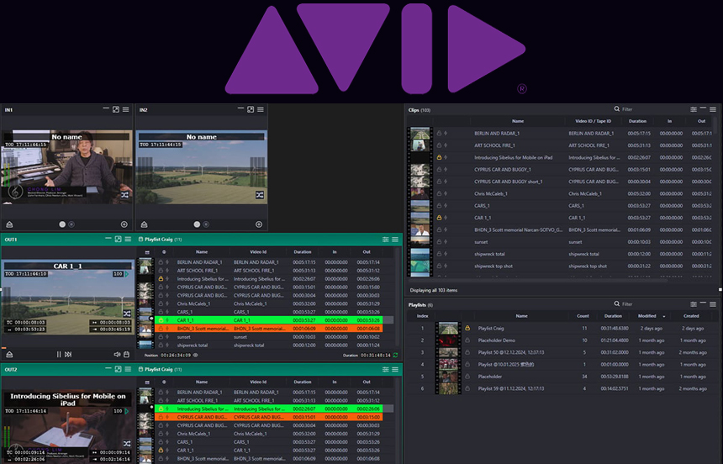Sort Clips by Name column header
The width and height of the screenshot is (723, 464).
(x=518, y=121)
